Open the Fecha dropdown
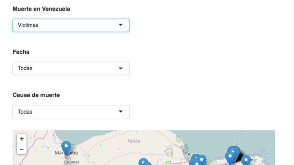Viewport: 294px width, 165px height. [71, 68]
